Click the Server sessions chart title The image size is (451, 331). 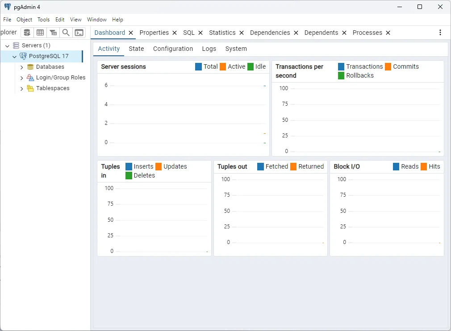tap(123, 66)
